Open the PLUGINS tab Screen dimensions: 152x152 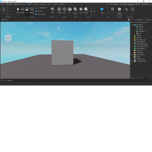point(61,4)
